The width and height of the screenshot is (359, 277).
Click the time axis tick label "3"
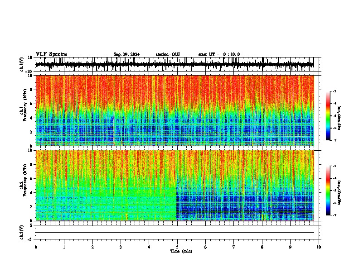tap(121, 247)
